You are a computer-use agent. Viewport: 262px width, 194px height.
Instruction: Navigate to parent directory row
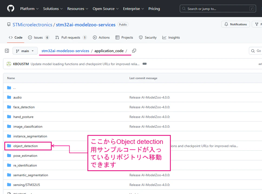coord(14,88)
